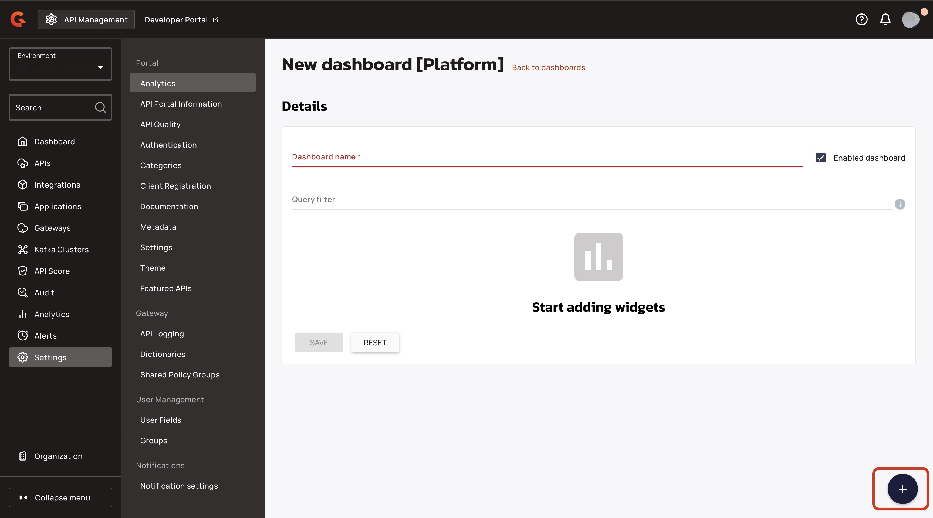Focus the Dashboard name field
Image resolution: width=933 pixels, height=518 pixels.
[547, 158]
